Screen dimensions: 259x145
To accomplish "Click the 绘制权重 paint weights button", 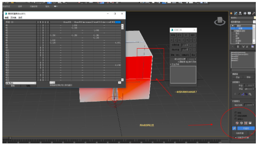I will coord(240,133).
